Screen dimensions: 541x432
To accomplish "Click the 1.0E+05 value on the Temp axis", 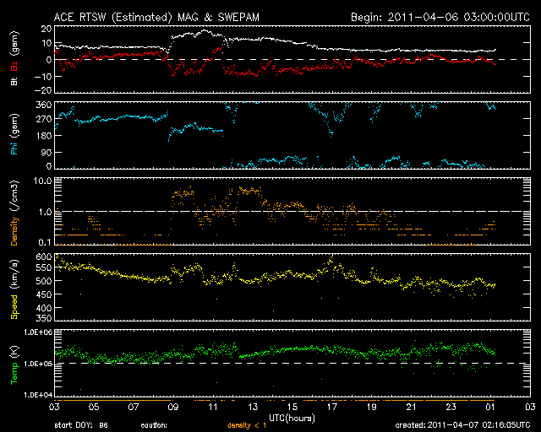I will coord(38,364).
